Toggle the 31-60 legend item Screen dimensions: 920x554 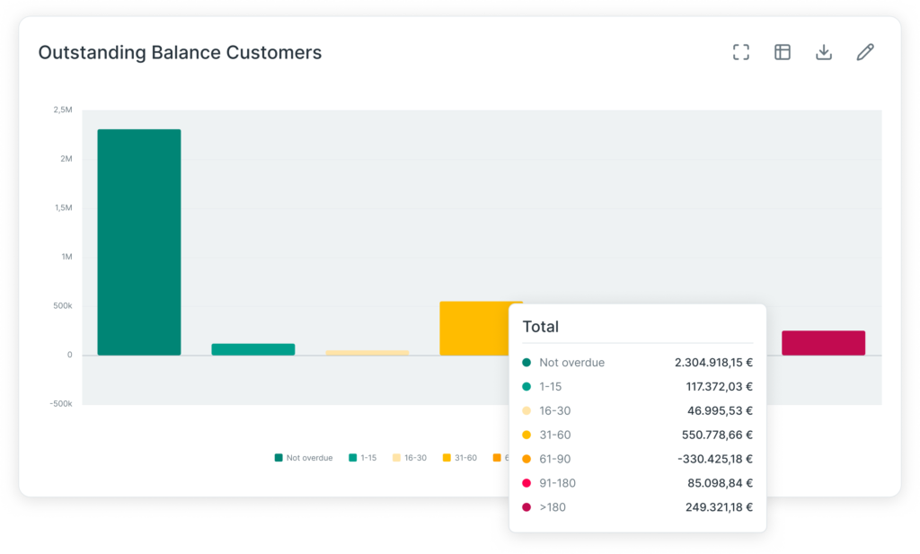pyautogui.click(x=460, y=458)
